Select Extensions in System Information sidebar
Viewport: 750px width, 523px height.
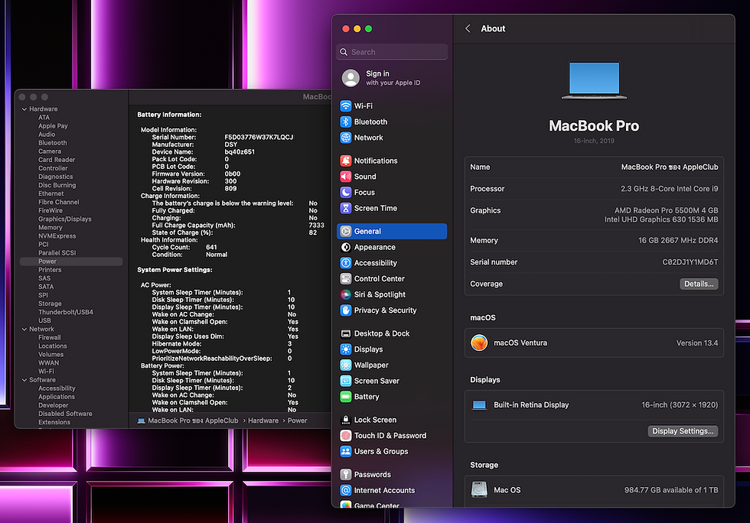pyautogui.click(x=54, y=422)
